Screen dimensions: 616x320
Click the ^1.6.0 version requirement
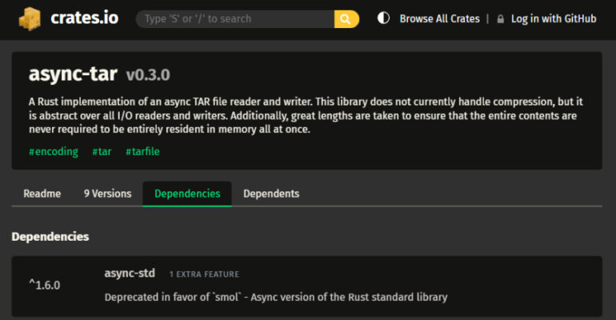click(45, 285)
